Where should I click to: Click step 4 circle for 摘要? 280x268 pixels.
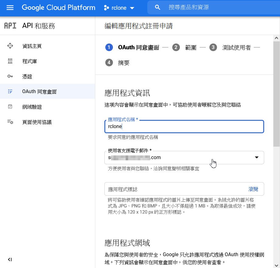point(109,63)
